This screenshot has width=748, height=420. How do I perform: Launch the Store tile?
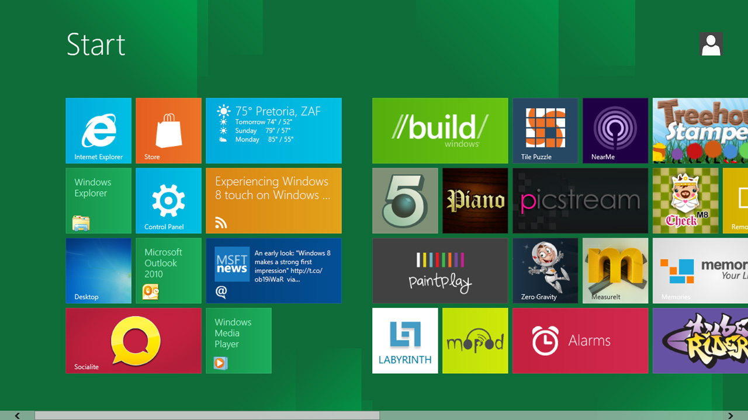click(x=168, y=130)
